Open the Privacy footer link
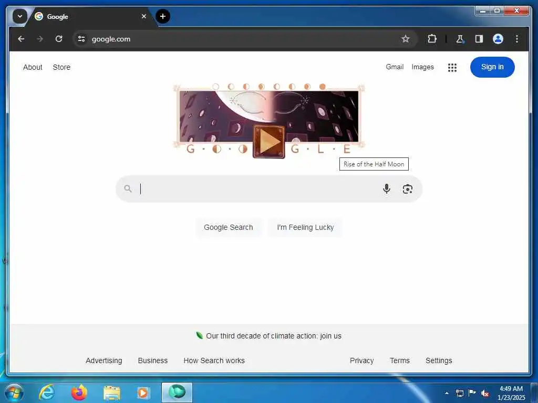Screen dimensions: 538x403 (361, 360)
